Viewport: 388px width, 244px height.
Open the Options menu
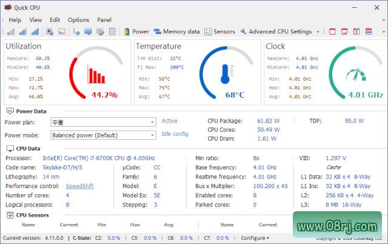pyautogui.click(x=78, y=19)
